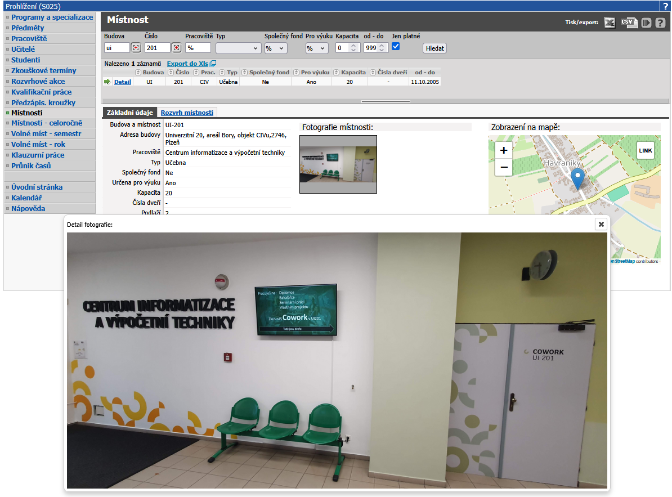Open Zkouškové termíny in the sidebar menu
The height and width of the screenshot is (497, 672).
pyautogui.click(x=43, y=71)
